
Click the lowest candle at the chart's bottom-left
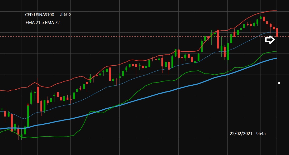tap(21, 135)
